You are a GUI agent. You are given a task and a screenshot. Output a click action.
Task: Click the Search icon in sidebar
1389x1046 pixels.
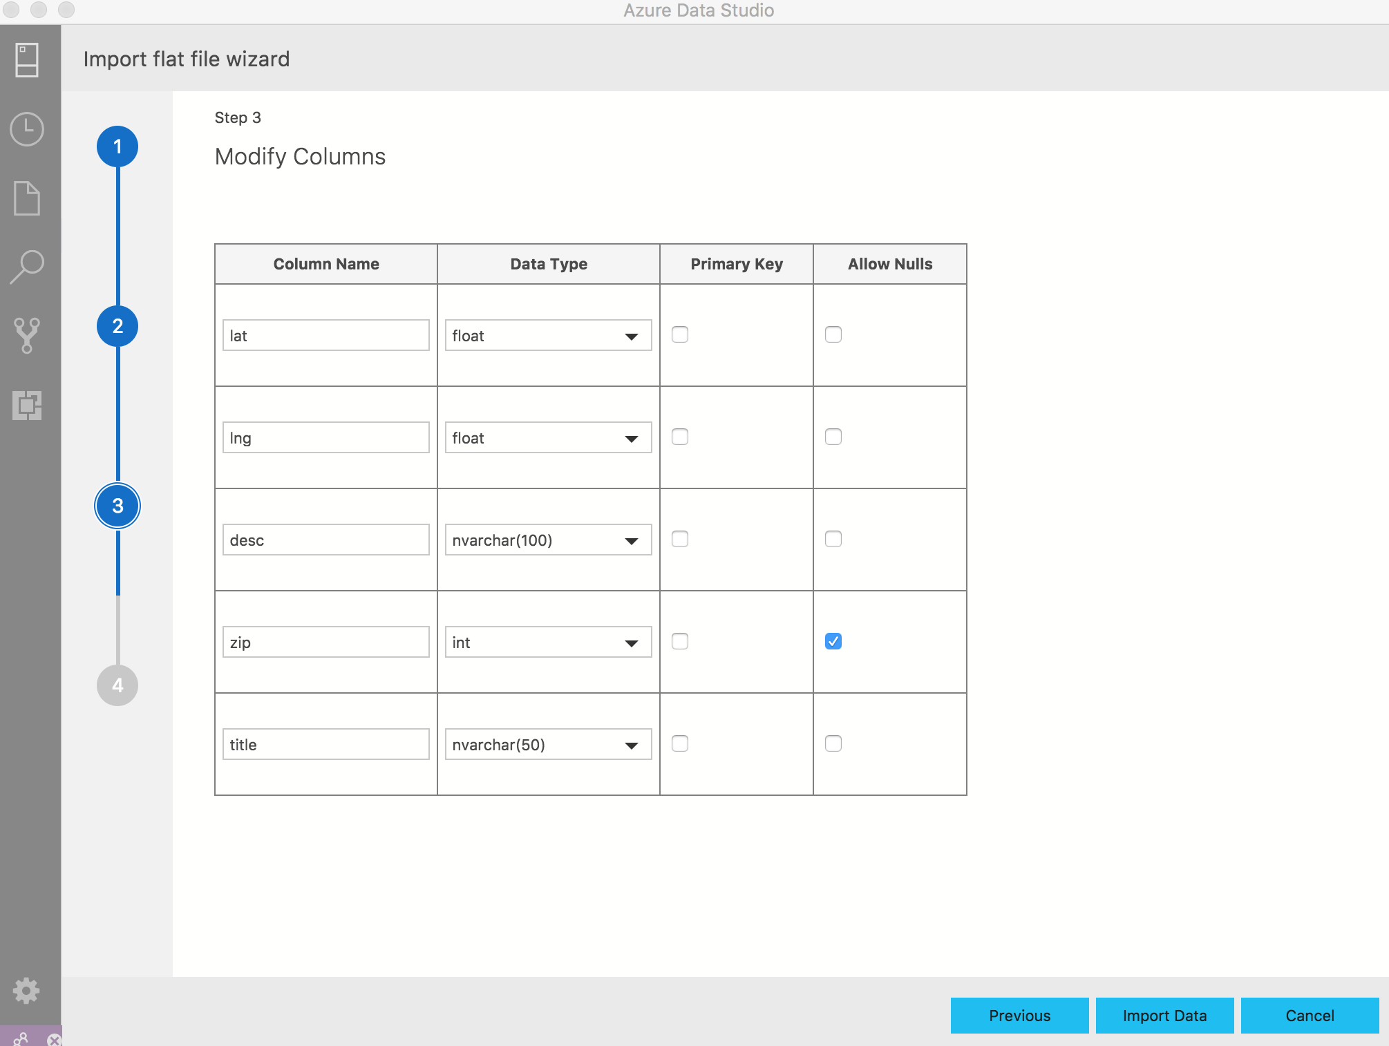(x=30, y=266)
